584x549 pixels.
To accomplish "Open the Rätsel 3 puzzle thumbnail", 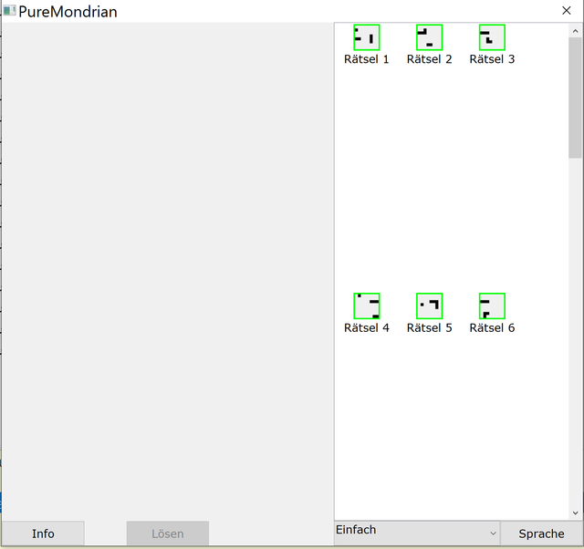I will click(492, 37).
